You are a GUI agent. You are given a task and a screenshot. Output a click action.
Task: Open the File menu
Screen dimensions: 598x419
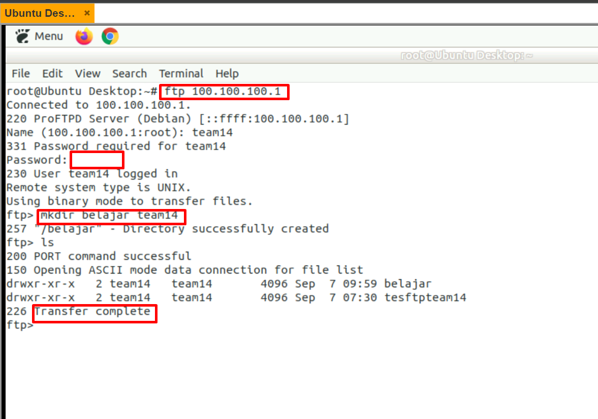click(21, 73)
